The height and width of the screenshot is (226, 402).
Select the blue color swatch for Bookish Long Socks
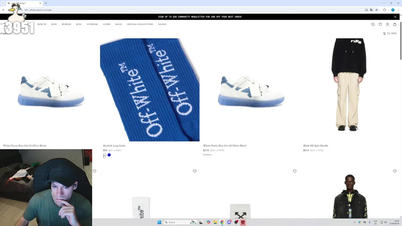coord(109,155)
